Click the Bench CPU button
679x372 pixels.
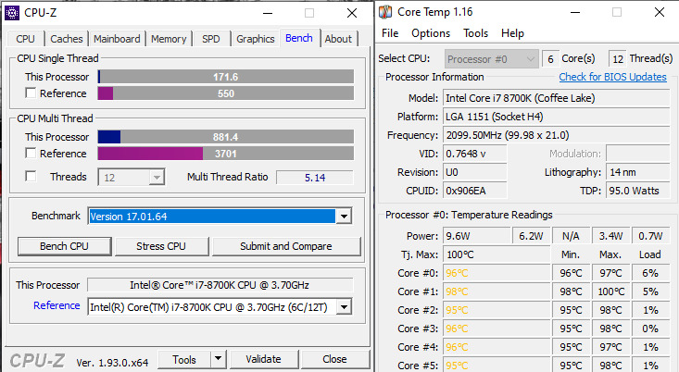pyautogui.click(x=64, y=246)
